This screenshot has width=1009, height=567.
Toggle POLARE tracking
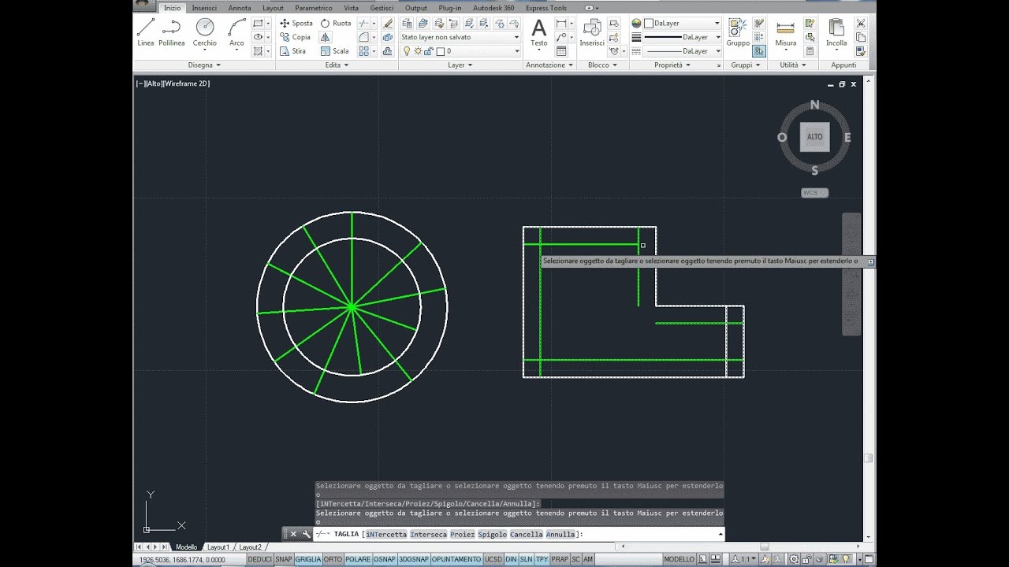358,559
